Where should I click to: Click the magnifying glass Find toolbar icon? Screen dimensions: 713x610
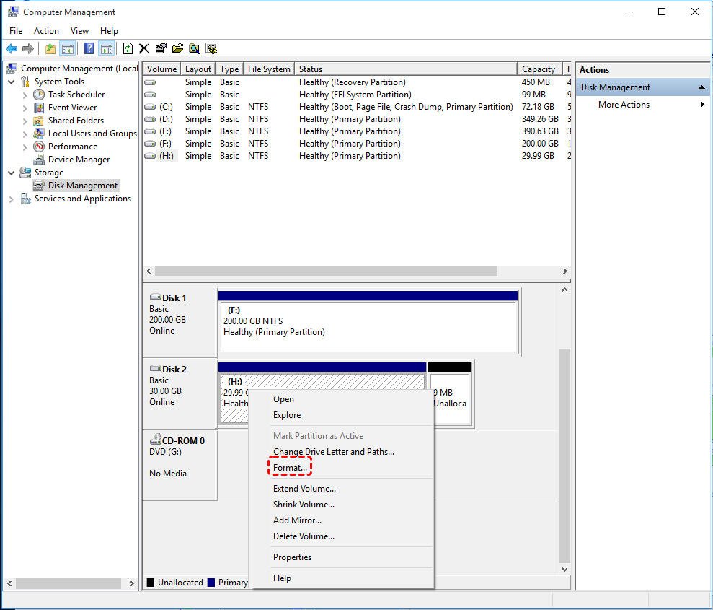[x=194, y=48]
